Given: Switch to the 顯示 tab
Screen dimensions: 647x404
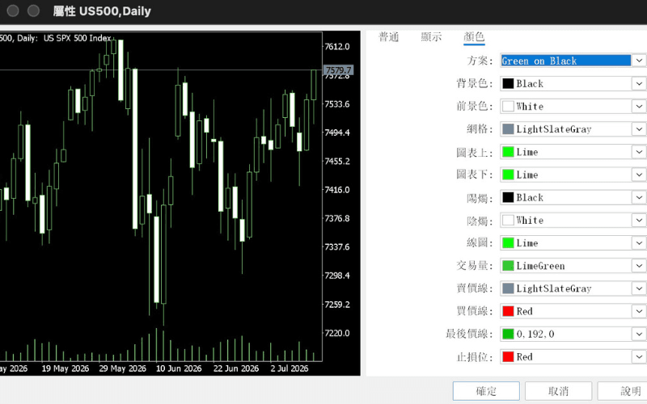Looking at the screenshot, I should point(431,37).
